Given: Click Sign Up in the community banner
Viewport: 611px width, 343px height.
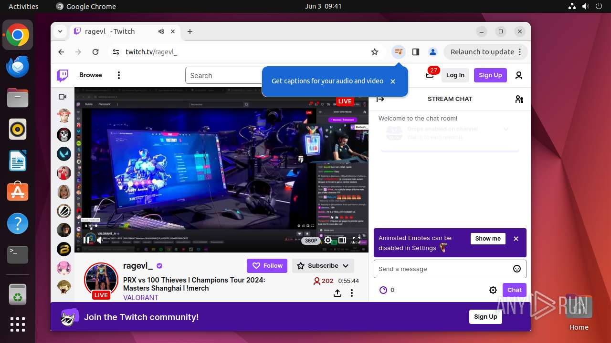Looking at the screenshot, I should [485, 317].
